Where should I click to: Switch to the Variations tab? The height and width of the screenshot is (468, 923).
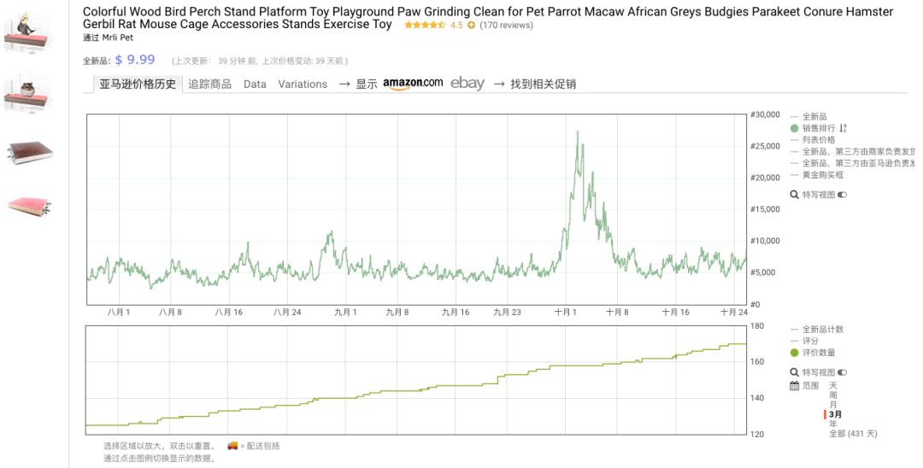303,84
